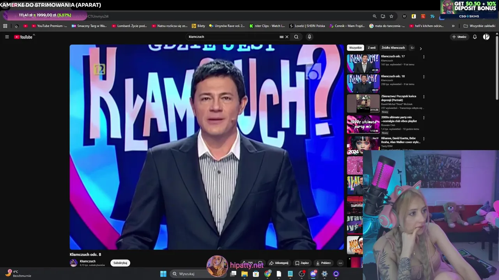The width and height of the screenshot is (499, 280).
Task: Share the video with Udostępnij
Action: point(279,263)
